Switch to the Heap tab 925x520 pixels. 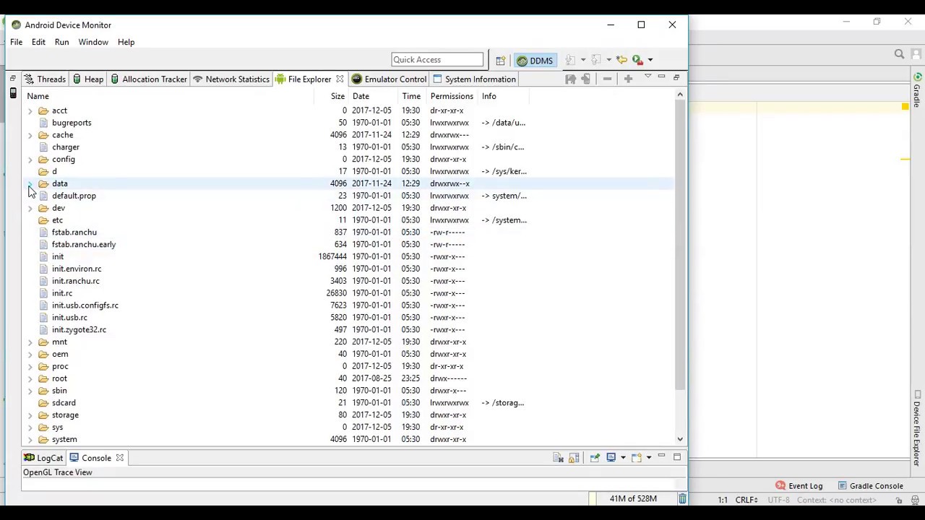pyautogui.click(x=87, y=79)
